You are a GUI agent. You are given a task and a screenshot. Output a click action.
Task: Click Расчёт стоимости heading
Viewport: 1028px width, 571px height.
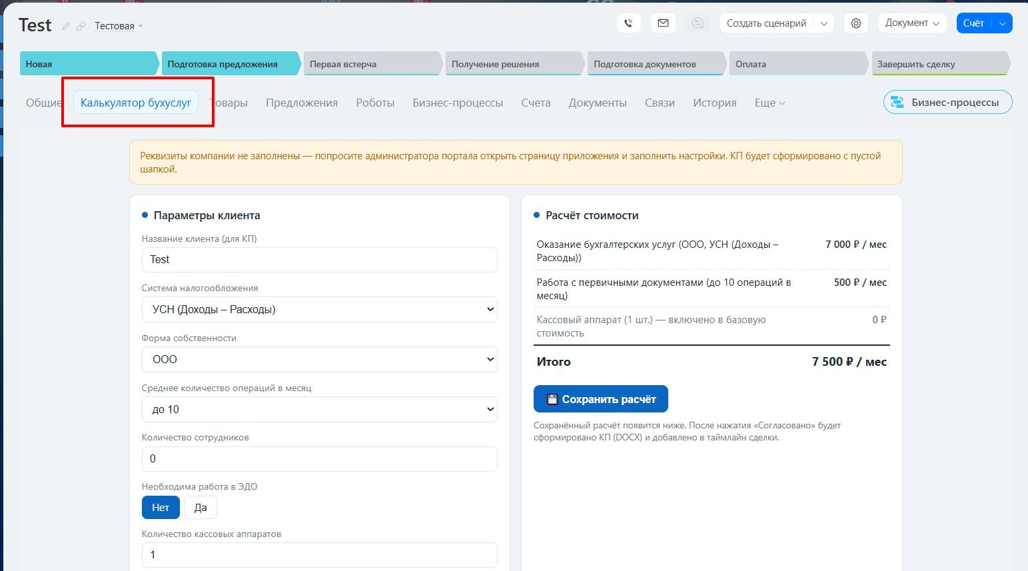[592, 215]
